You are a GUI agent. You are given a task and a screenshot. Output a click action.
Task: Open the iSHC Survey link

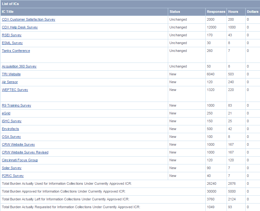12,121
